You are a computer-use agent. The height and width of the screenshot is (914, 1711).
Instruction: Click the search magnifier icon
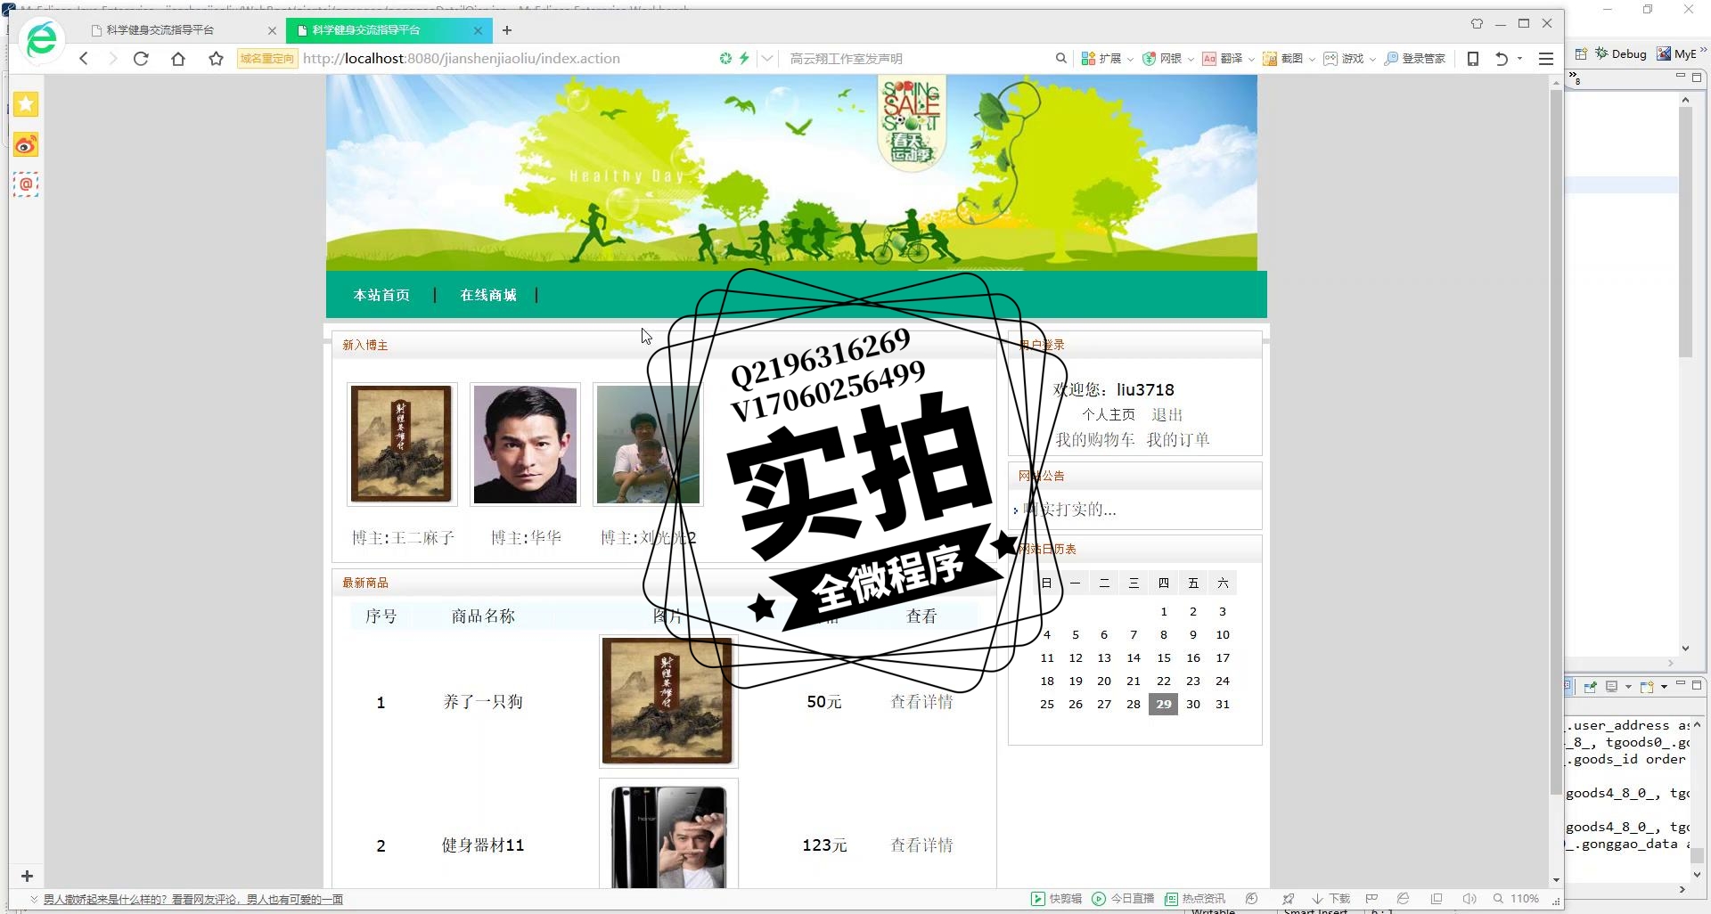coord(1060,59)
